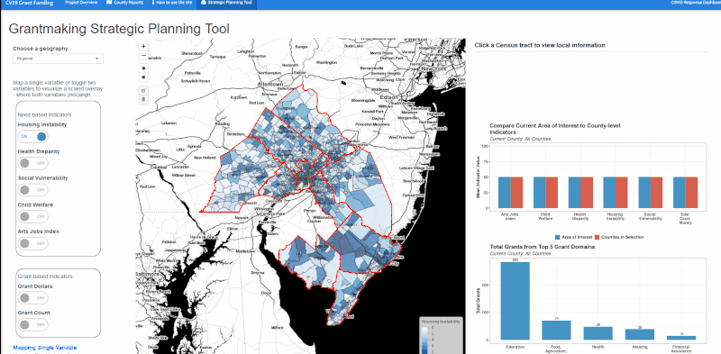Click the Education bar in grants chart
Screen dimensions: 721x354
tap(515, 301)
